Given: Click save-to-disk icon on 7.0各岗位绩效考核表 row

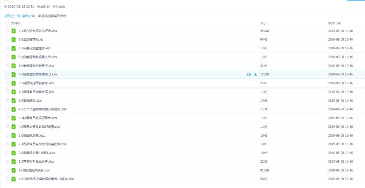Looking at the screenshot, I should pos(249,74).
